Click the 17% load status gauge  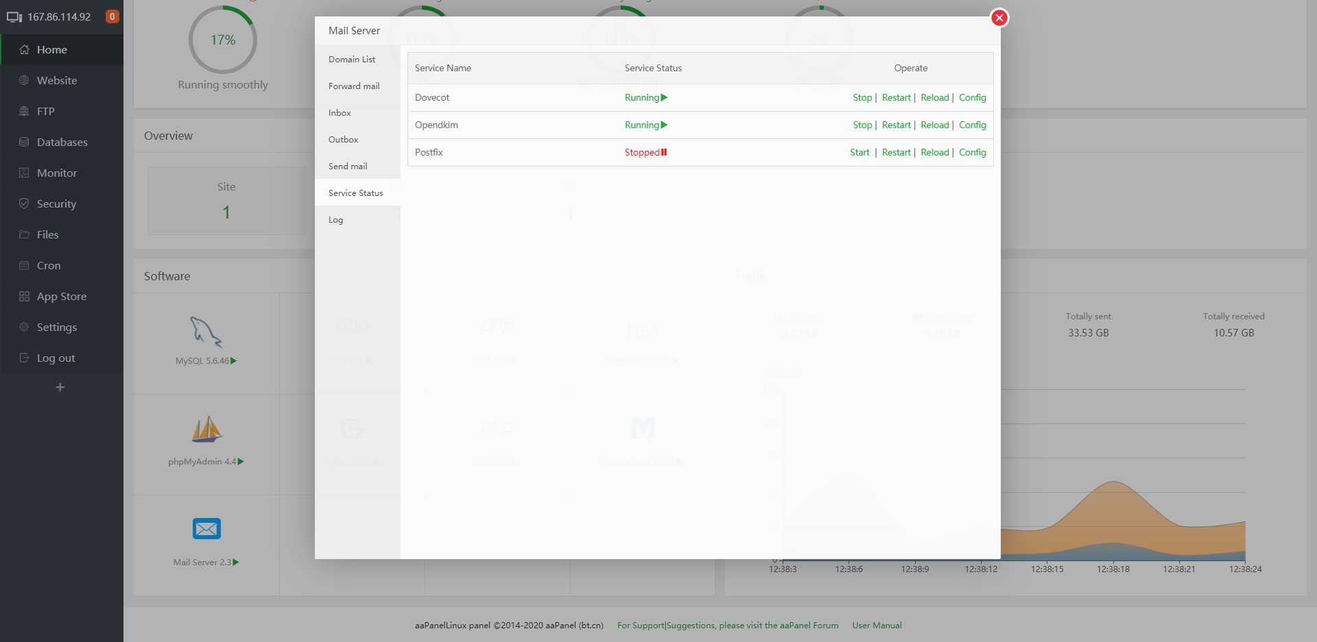click(223, 40)
